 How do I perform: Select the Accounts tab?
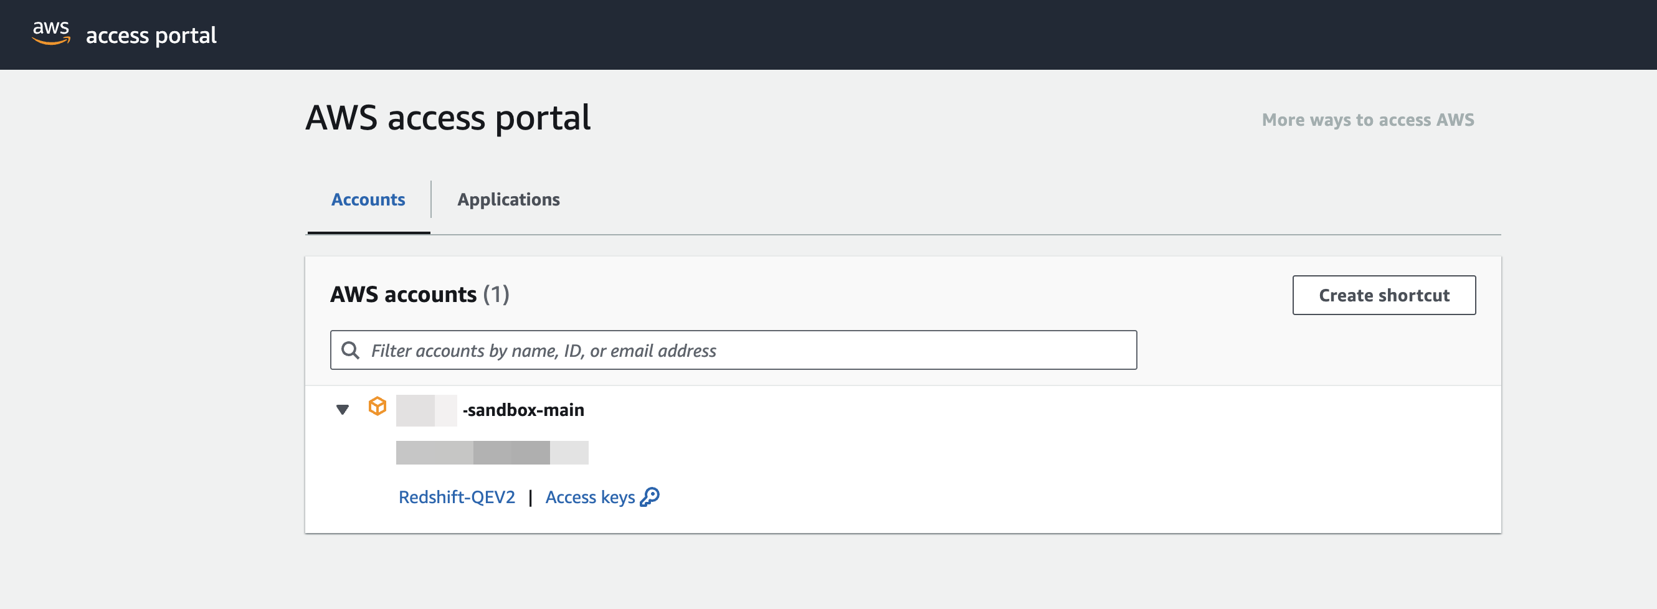368,199
